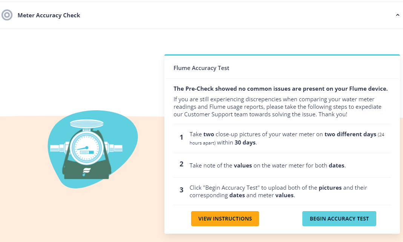This screenshot has width=403, height=242.
Task: Click the digital readout inside the meter dial
Action: pyautogui.click(x=87, y=152)
